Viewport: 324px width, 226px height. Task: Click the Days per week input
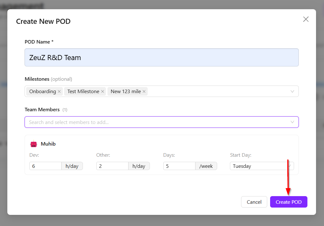179,166
